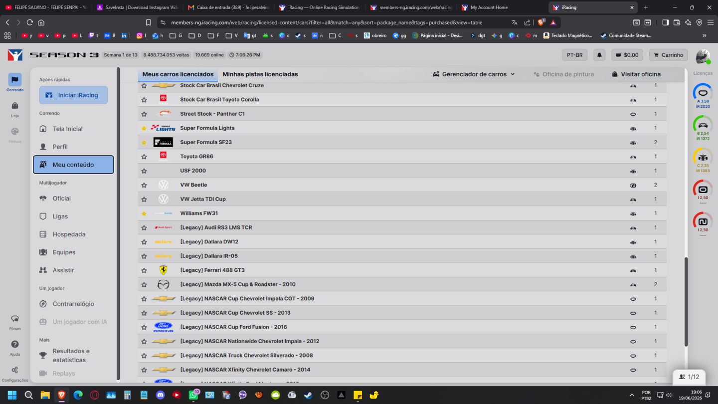Unfavorite the Williams FW31 star
The height and width of the screenshot is (404, 718).
pos(144,213)
